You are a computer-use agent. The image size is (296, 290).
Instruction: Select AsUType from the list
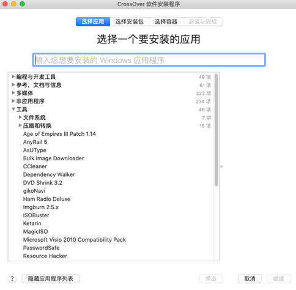point(35,151)
